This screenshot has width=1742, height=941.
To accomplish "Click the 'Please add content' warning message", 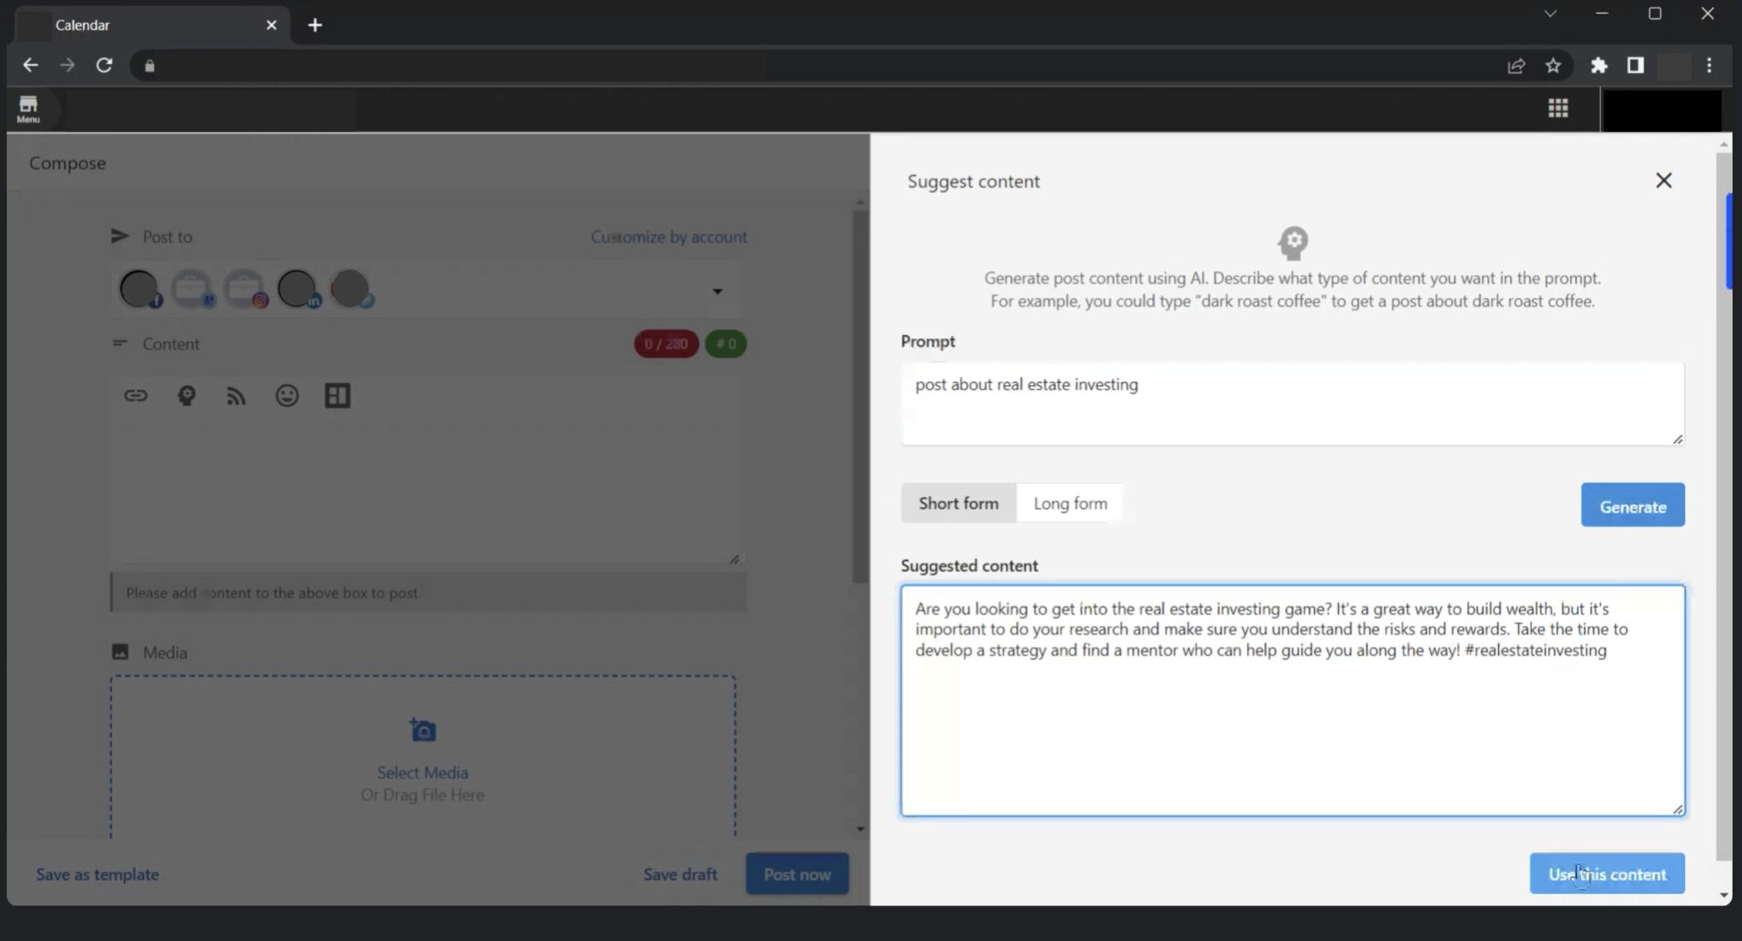I will point(429,592).
